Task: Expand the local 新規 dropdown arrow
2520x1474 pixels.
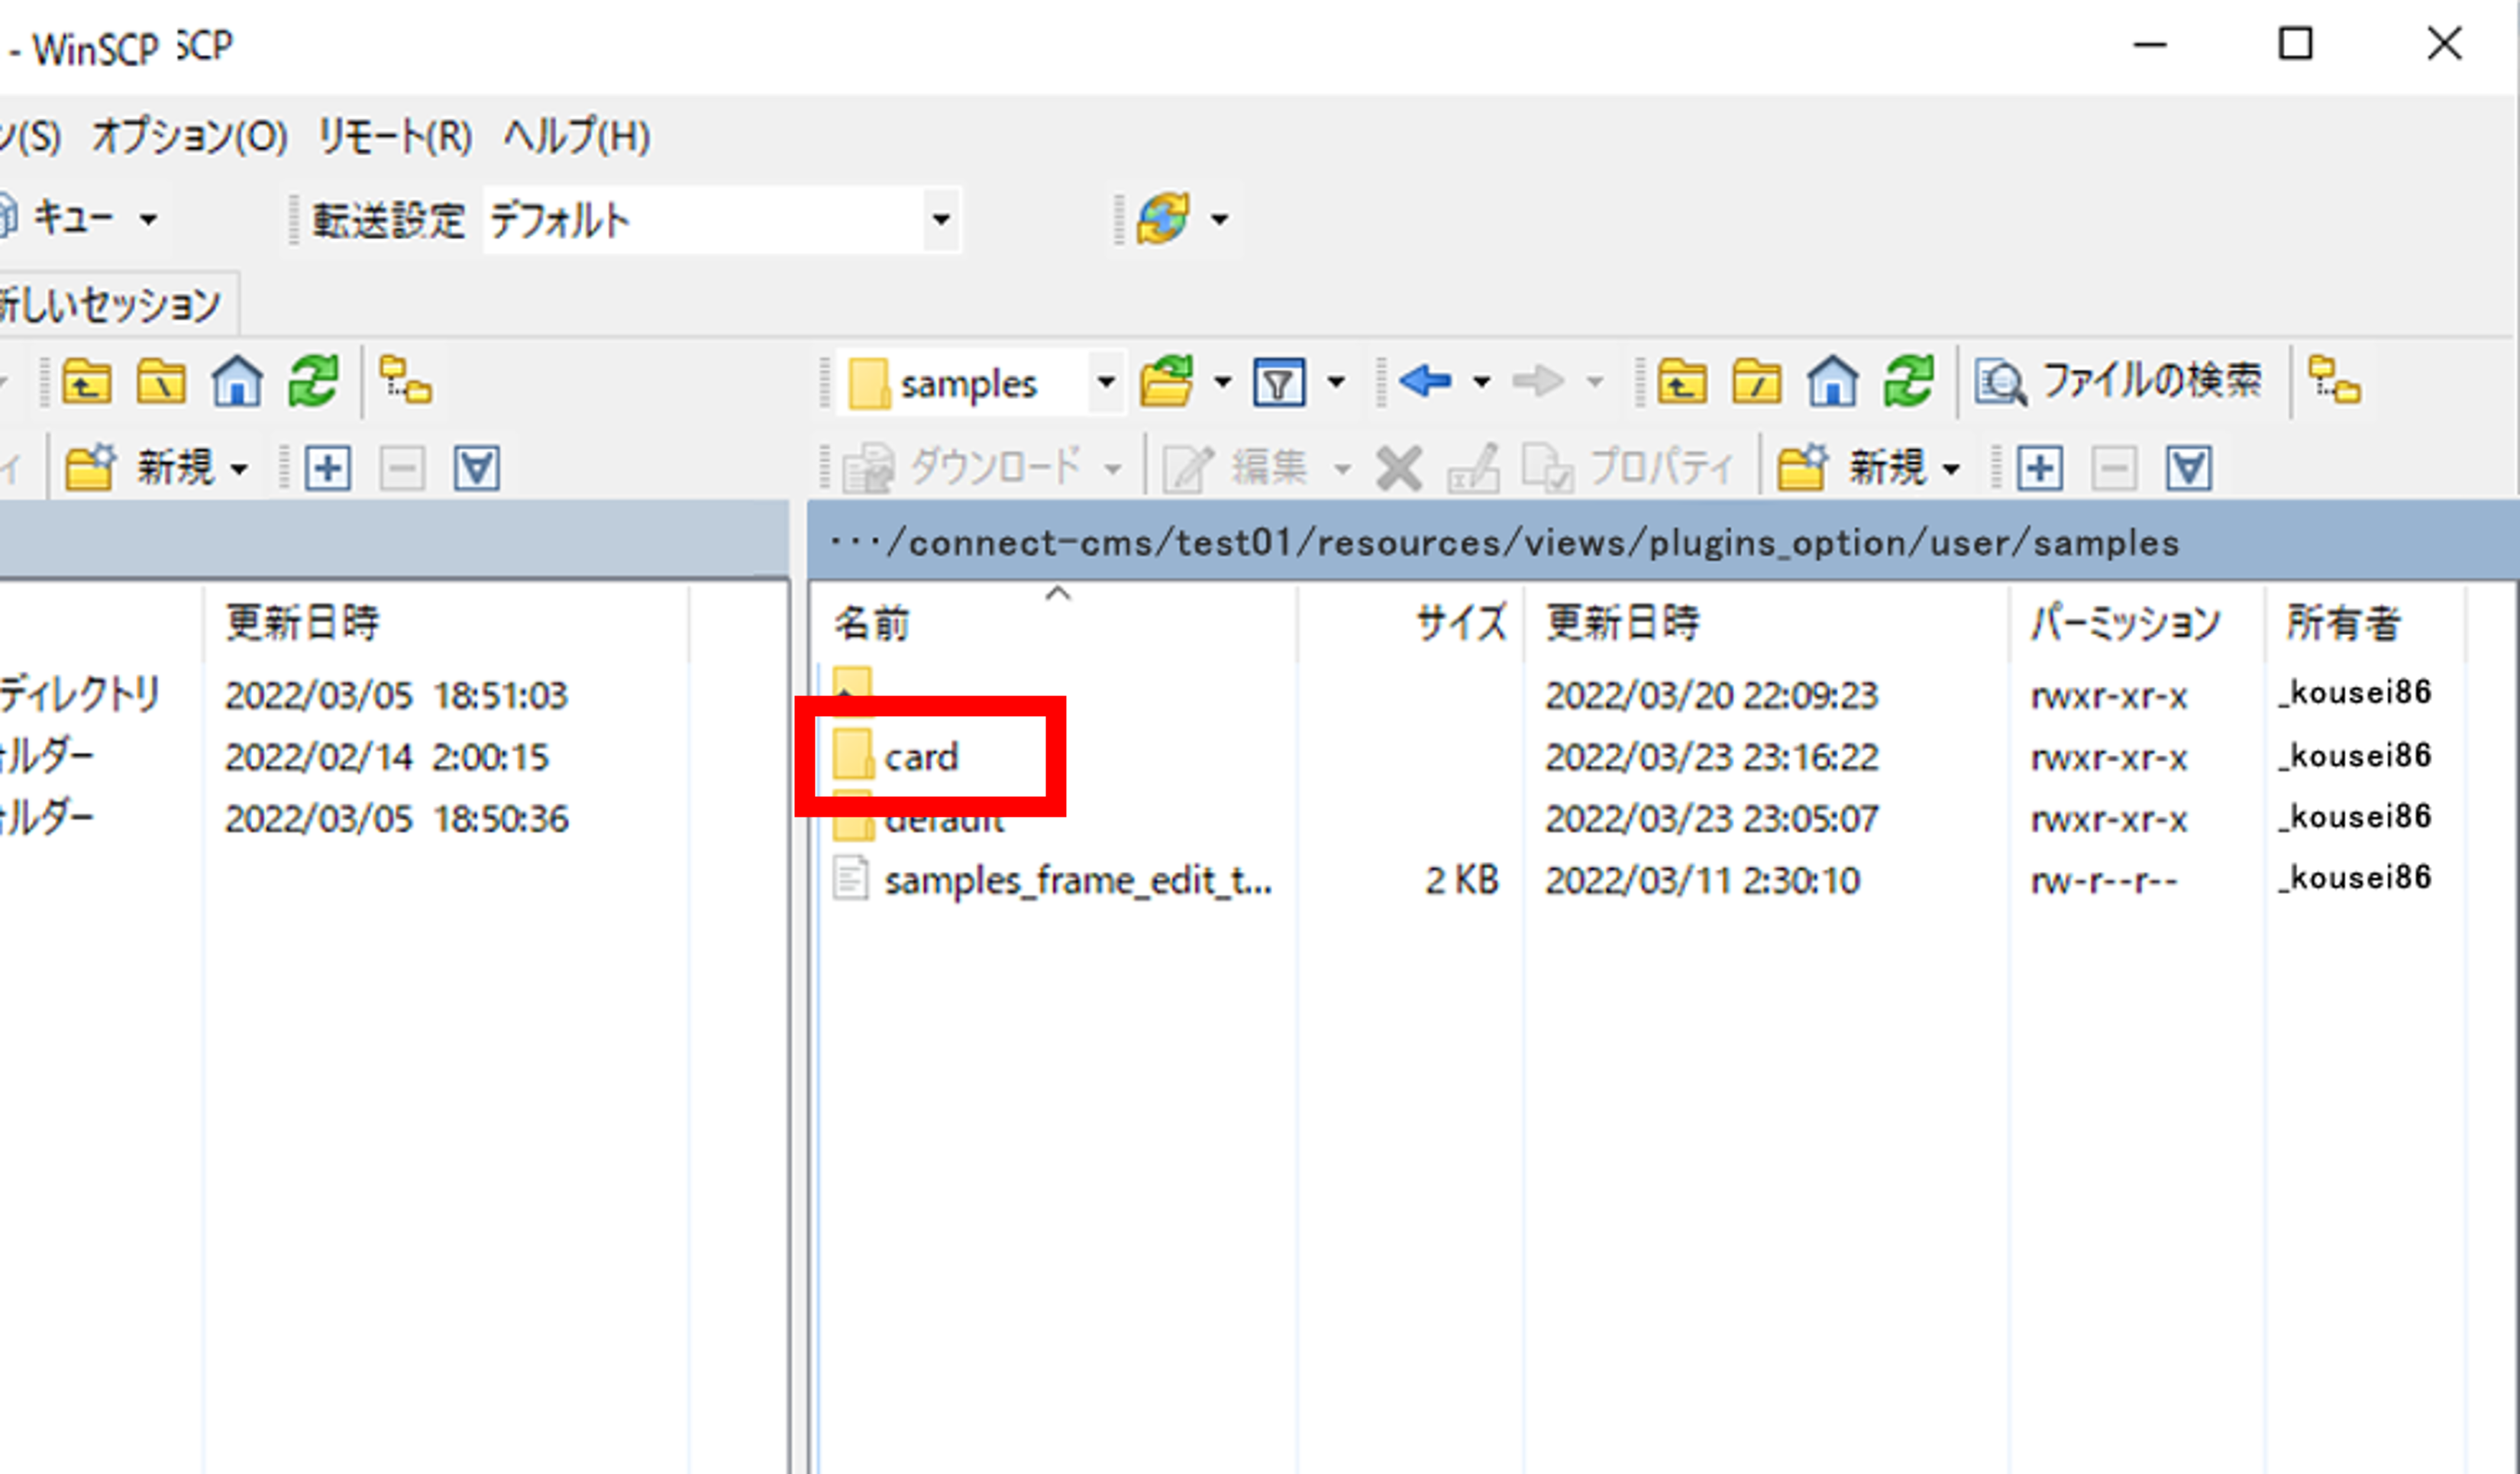Action: [x=239, y=469]
